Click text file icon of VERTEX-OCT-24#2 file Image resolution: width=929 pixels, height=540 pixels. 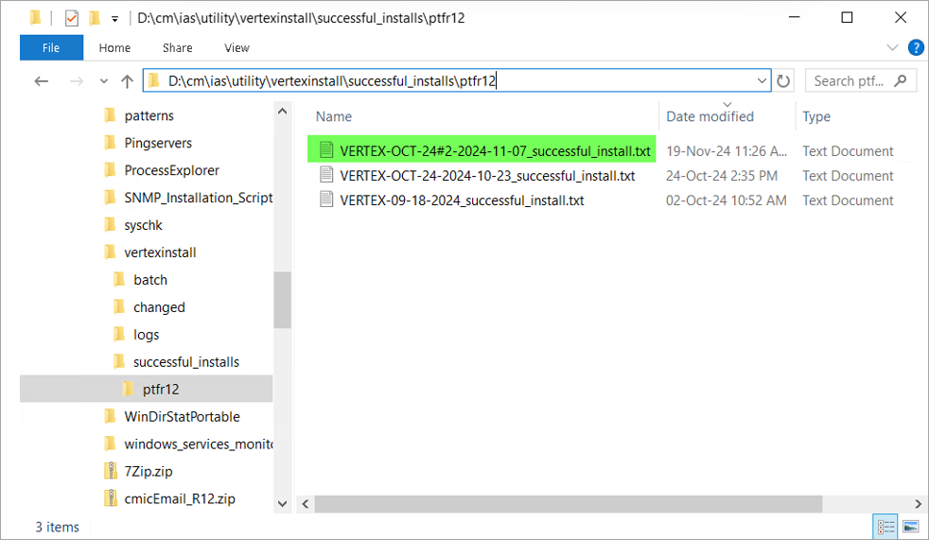tap(325, 149)
